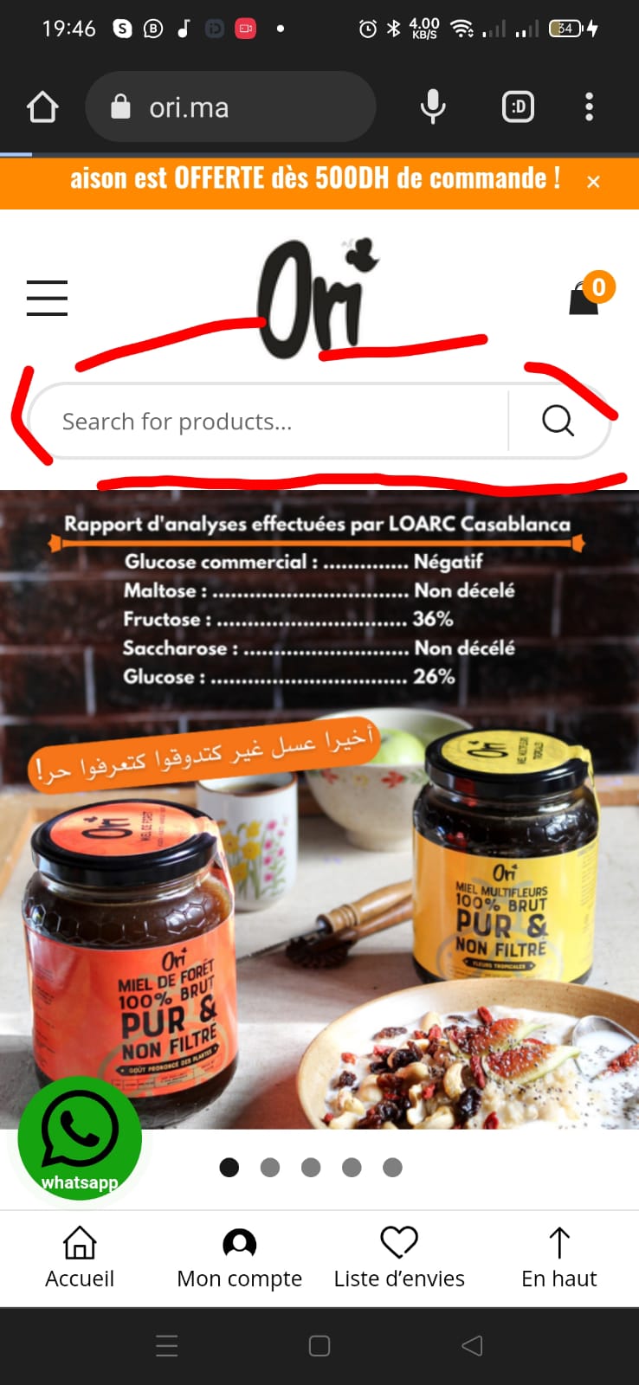Select the fifth slider dot
This screenshot has height=1385, width=639.
click(392, 1168)
